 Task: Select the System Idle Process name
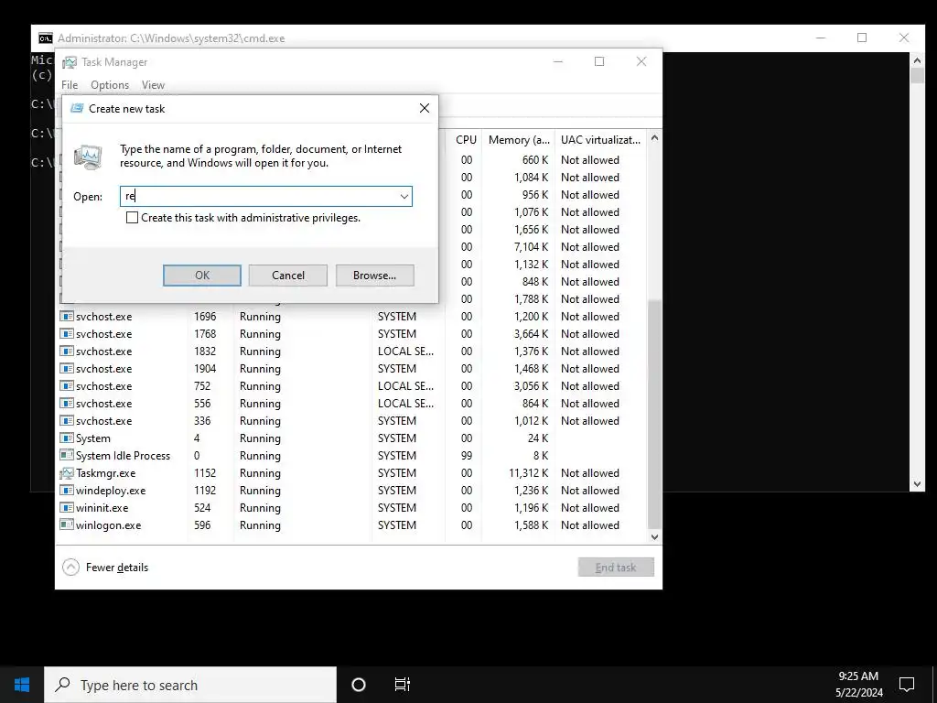click(x=124, y=456)
